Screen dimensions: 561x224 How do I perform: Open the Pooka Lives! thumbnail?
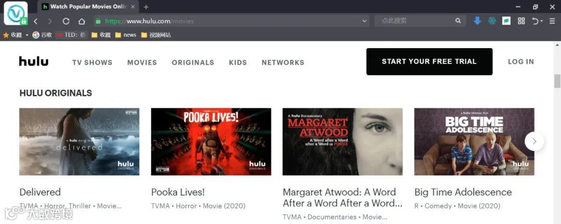(211, 142)
